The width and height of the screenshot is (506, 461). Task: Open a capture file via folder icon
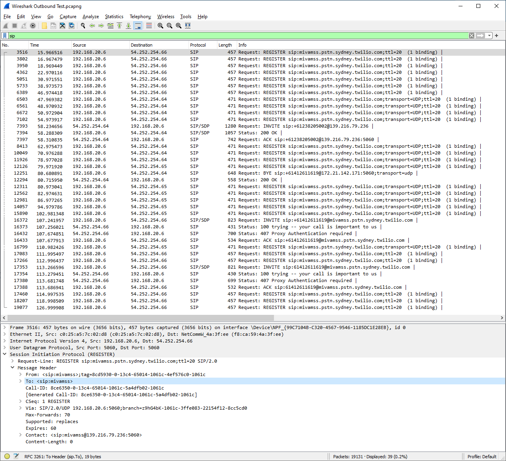point(44,26)
